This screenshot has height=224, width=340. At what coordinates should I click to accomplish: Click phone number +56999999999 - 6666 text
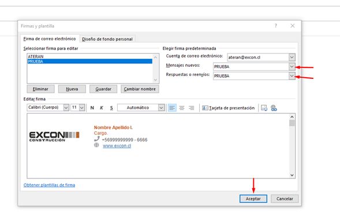click(125, 140)
